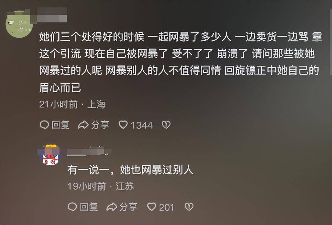
Task: Click the blurred username of the top commenter
Action: tap(52, 15)
